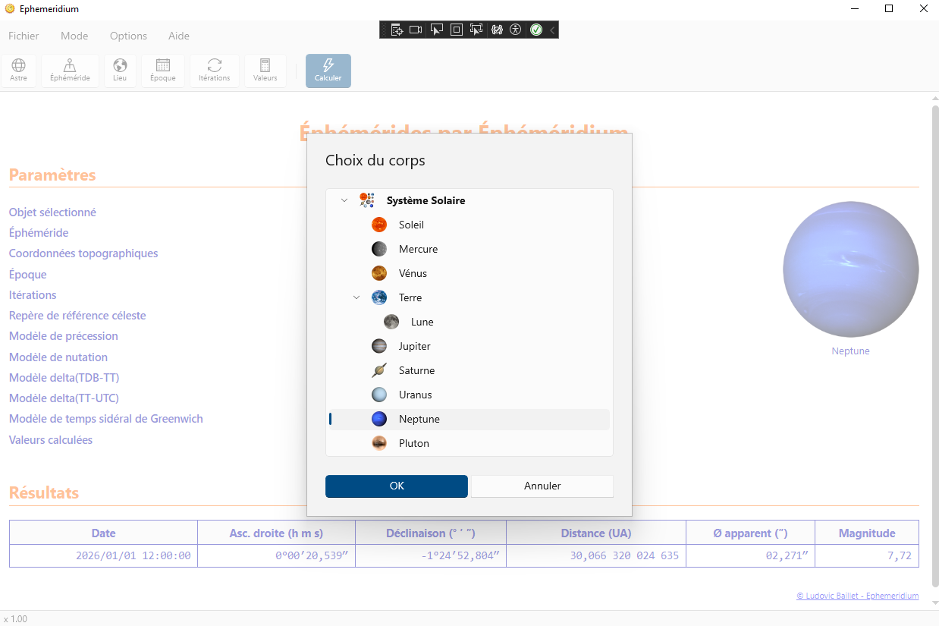Select the Soleil icon in the tree
939x626 pixels.
(x=379, y=225)
